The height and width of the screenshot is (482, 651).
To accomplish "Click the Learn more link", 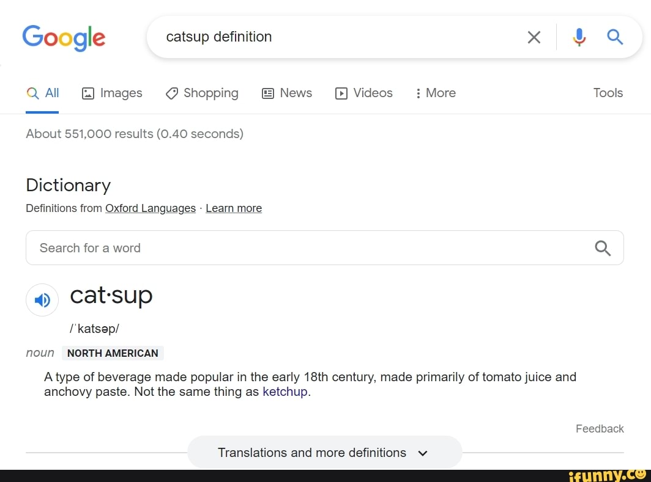I will tap(234, 208).
